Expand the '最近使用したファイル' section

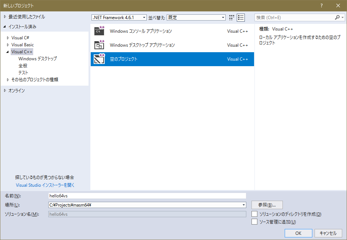pyautogui.click(x=5, y=17)
